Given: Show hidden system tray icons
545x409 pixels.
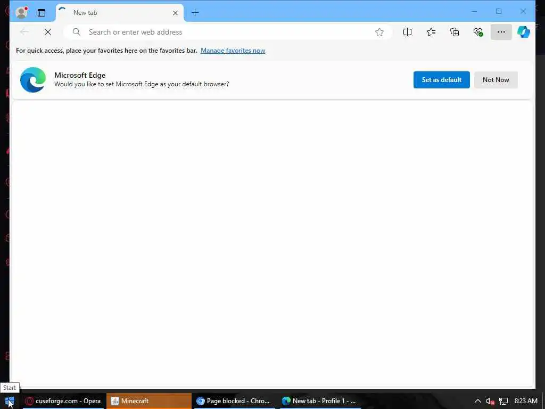Looking at the screenshot, I should pyautogui.click(x=478, y=401).
